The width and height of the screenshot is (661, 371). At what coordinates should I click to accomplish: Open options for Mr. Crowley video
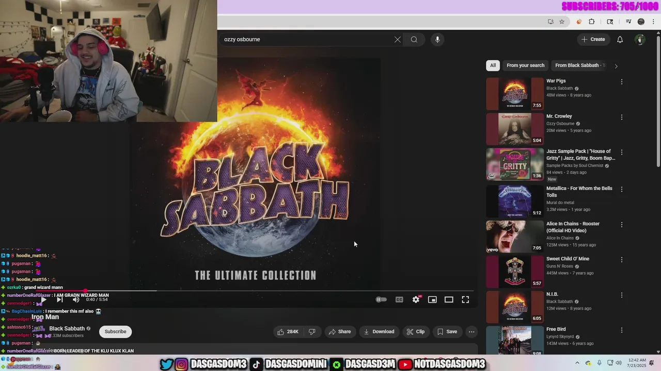pos(622,117)
